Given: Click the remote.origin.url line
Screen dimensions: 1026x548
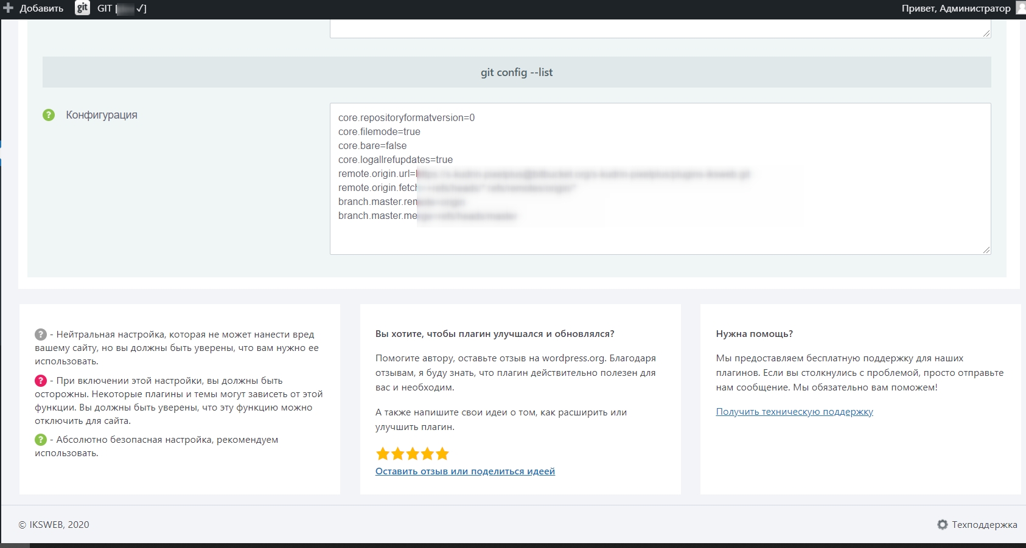Looking at the screenshot, I should [545, 174].
